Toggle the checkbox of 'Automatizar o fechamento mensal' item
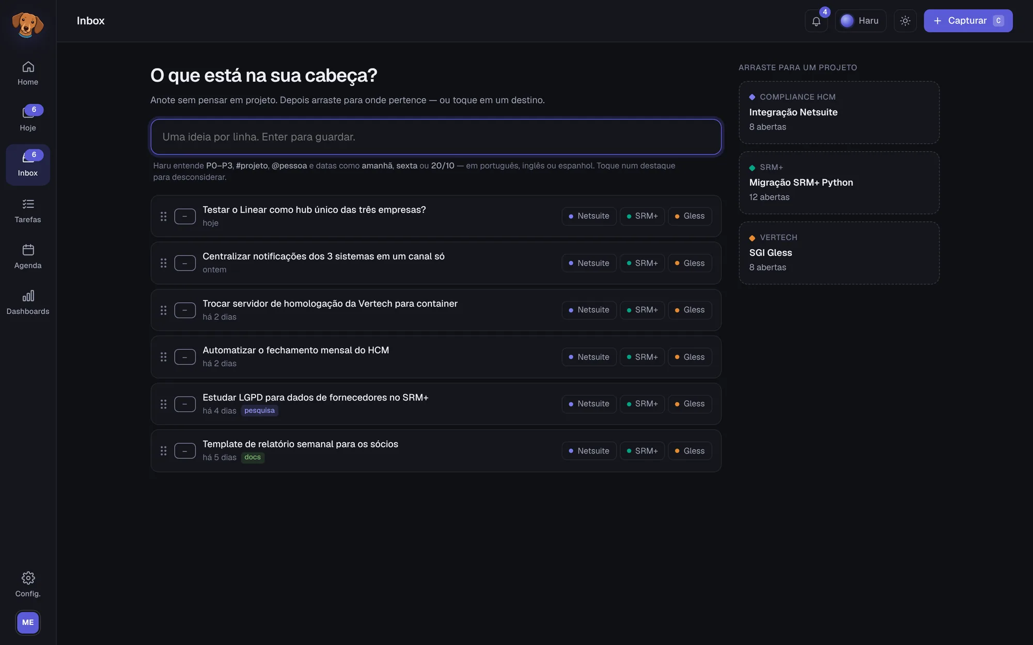This screenshot has height=645, width=1033. pos(185,357)
